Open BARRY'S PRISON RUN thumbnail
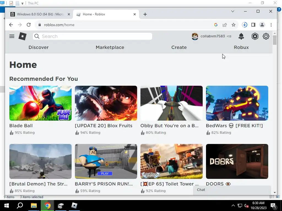Screen dimensions: 282x211 [106, 161]
